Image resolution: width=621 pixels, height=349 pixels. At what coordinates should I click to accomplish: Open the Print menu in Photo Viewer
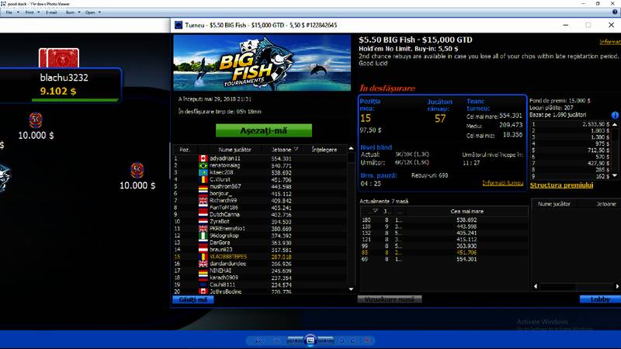[x=29, y=12]
